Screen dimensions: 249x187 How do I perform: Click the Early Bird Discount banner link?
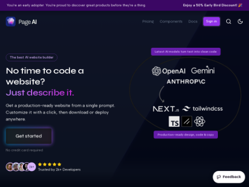(x=213, y=5)
